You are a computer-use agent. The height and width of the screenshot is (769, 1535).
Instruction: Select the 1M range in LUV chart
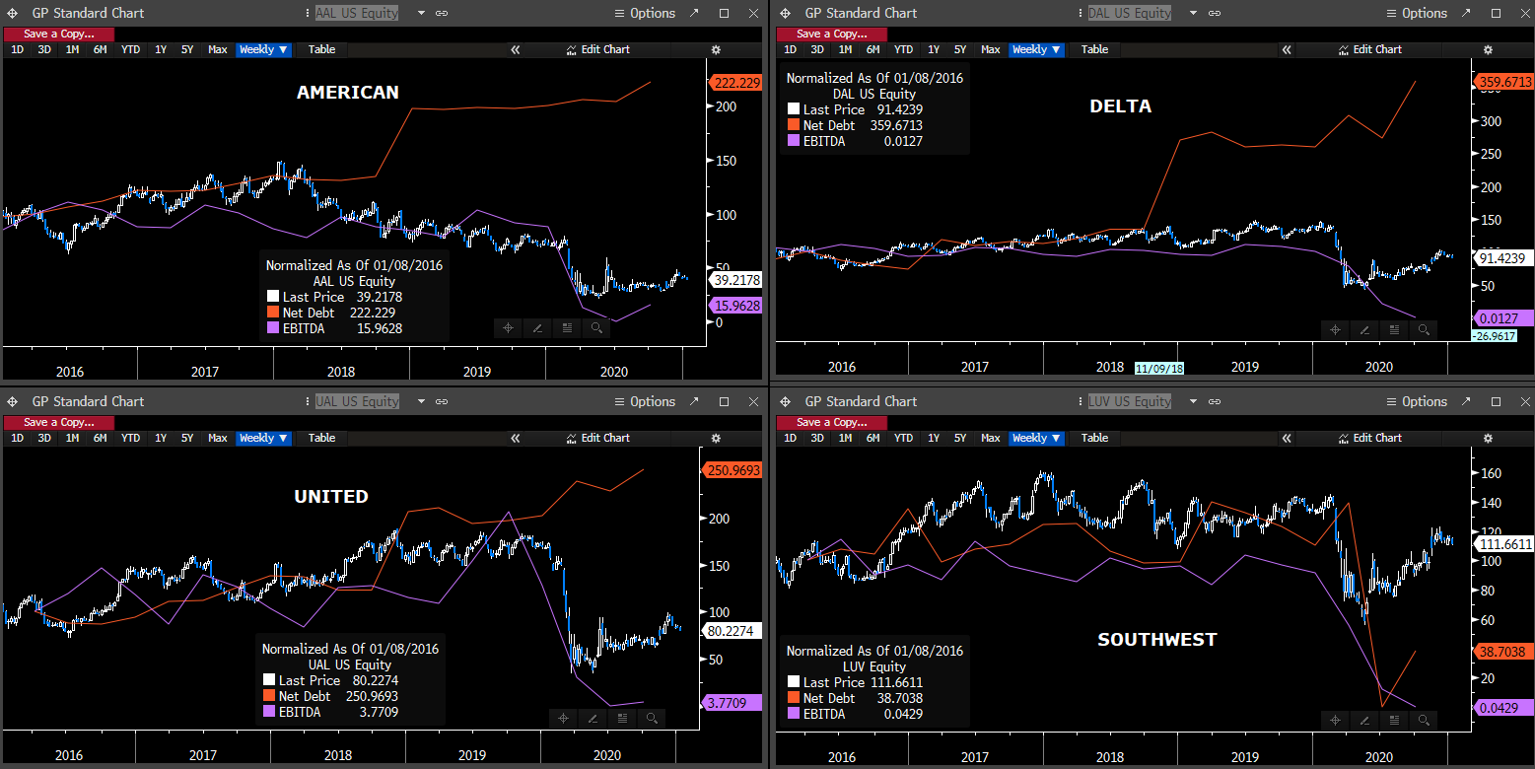845,438
